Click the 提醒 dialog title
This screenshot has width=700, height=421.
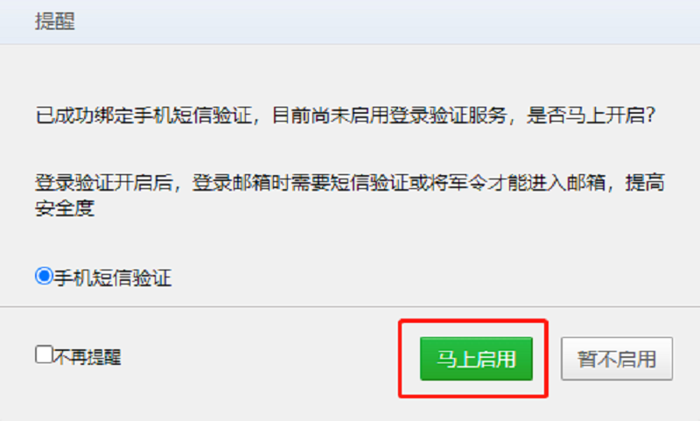click(55, 21)
